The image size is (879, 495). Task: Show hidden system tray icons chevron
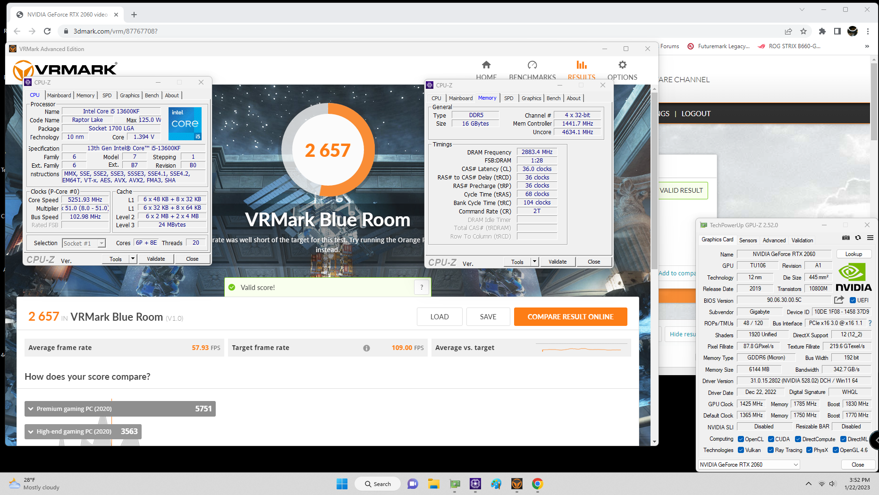pyautogui.click(x=809, y=484)
